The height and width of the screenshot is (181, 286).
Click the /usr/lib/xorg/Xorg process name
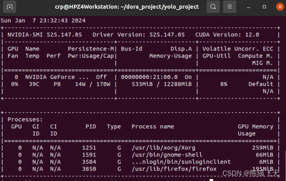[x=163, y=148]
